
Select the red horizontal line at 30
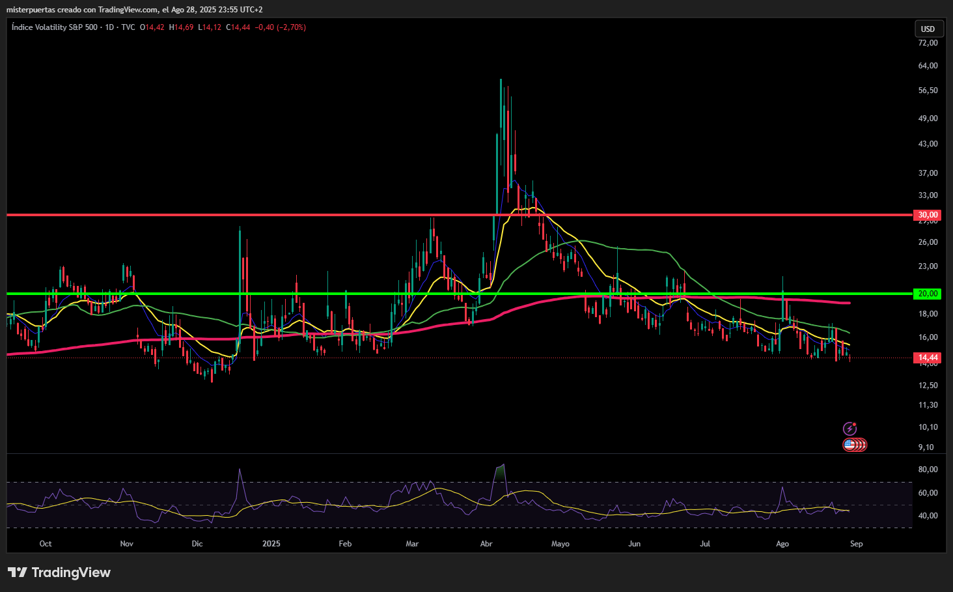tap(325, 214)
